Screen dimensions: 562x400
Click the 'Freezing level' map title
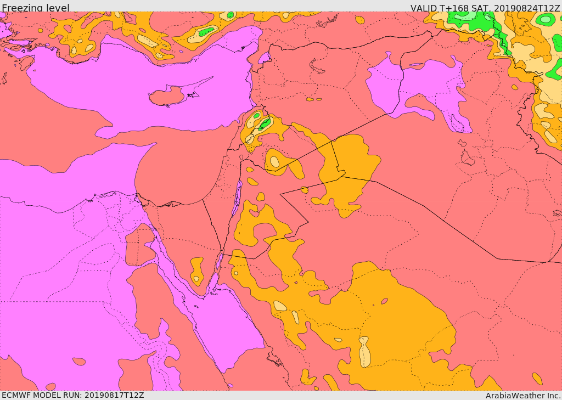click(x=36, y=8)
